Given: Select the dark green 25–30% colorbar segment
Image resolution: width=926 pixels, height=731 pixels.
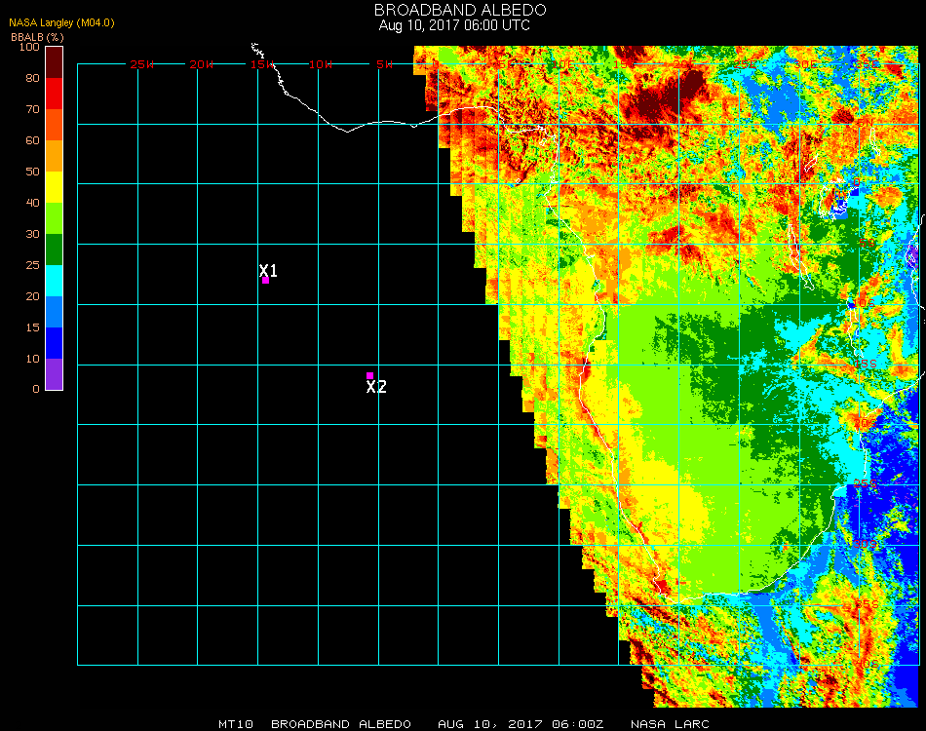Looking at the screenshot, I should (x=55, y=250).
